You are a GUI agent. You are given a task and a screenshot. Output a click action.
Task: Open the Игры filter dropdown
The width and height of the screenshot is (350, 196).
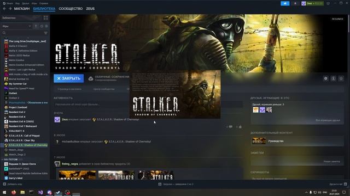(17, 26)
